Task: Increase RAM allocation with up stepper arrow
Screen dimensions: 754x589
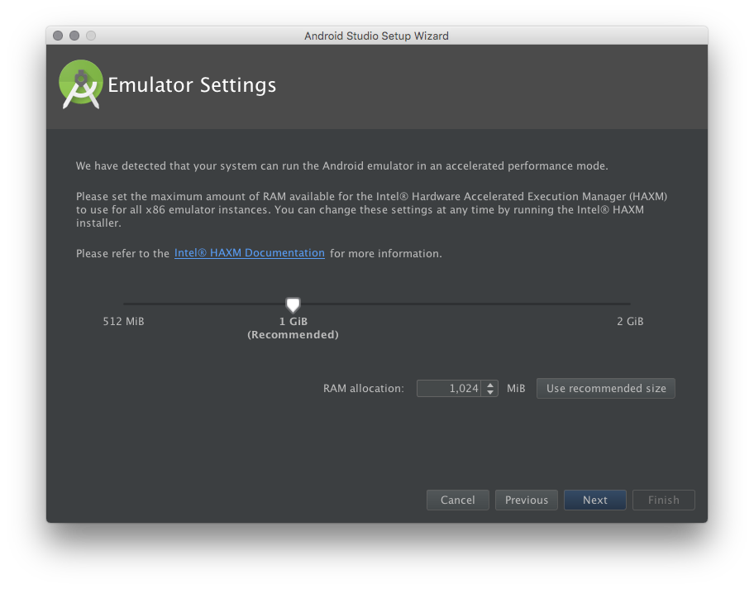Action: [490, 385]
